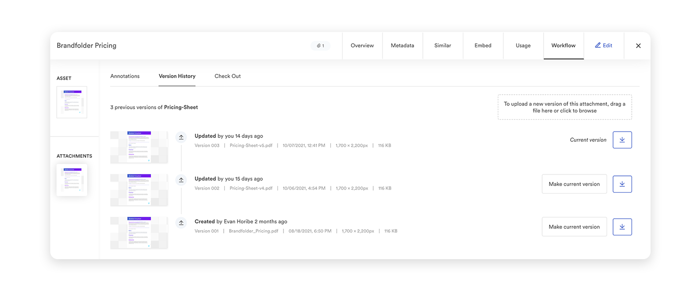Image resolution: width=690 pixels, height=305 pixels.
Task: Close the Brandfolder Pricing panel
Action: coord(638,46)
